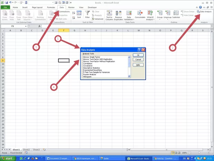The image size is (214, 161).
Task: Click the Data Analysis dialog help icon
Action: [139, 50]
